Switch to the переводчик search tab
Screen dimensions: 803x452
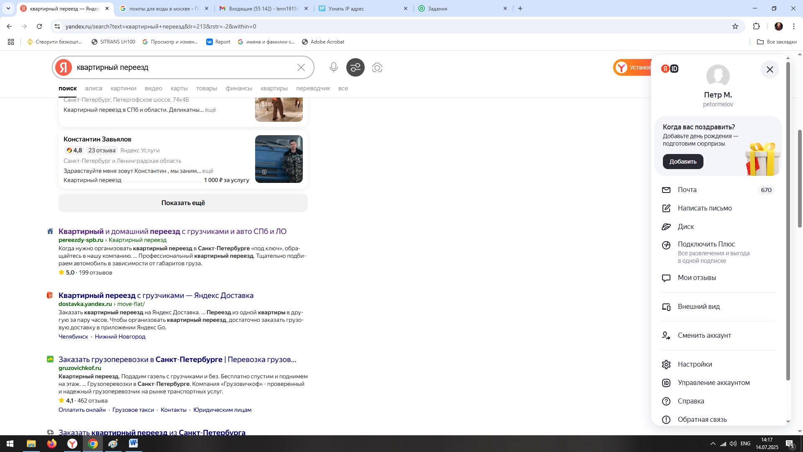(313, 88)
